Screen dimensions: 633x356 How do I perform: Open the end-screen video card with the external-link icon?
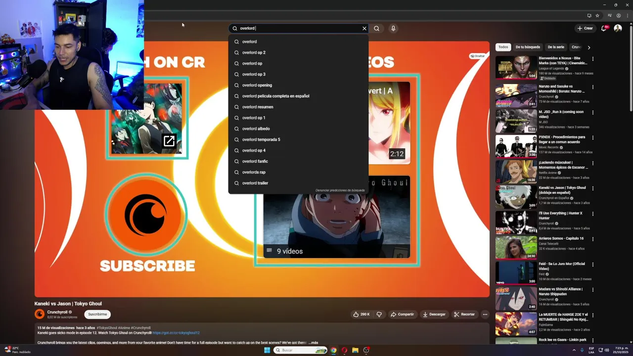pos(147,119)
